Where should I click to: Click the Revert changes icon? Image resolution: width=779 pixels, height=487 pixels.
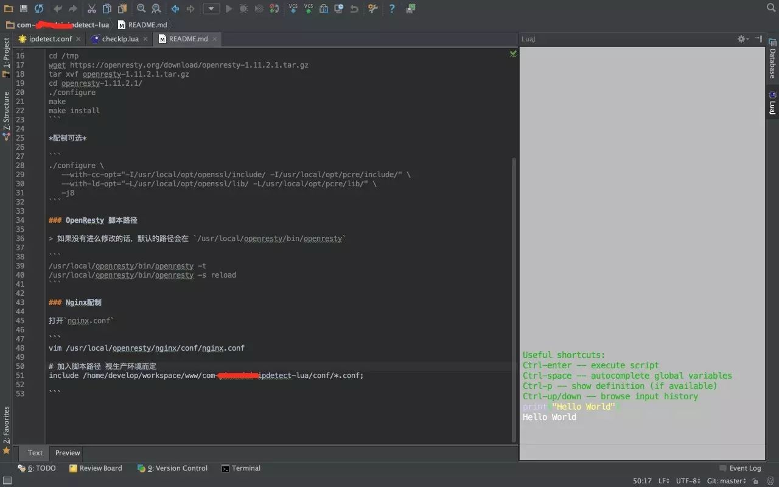click(354, 9)
